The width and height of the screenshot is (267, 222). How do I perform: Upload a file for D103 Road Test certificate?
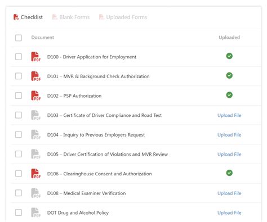pyautogui.click(x=229, y=115)
